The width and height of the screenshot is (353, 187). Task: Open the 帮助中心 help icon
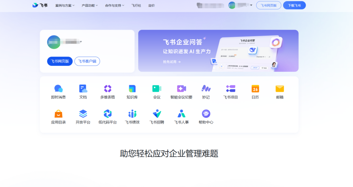(206, 114)
